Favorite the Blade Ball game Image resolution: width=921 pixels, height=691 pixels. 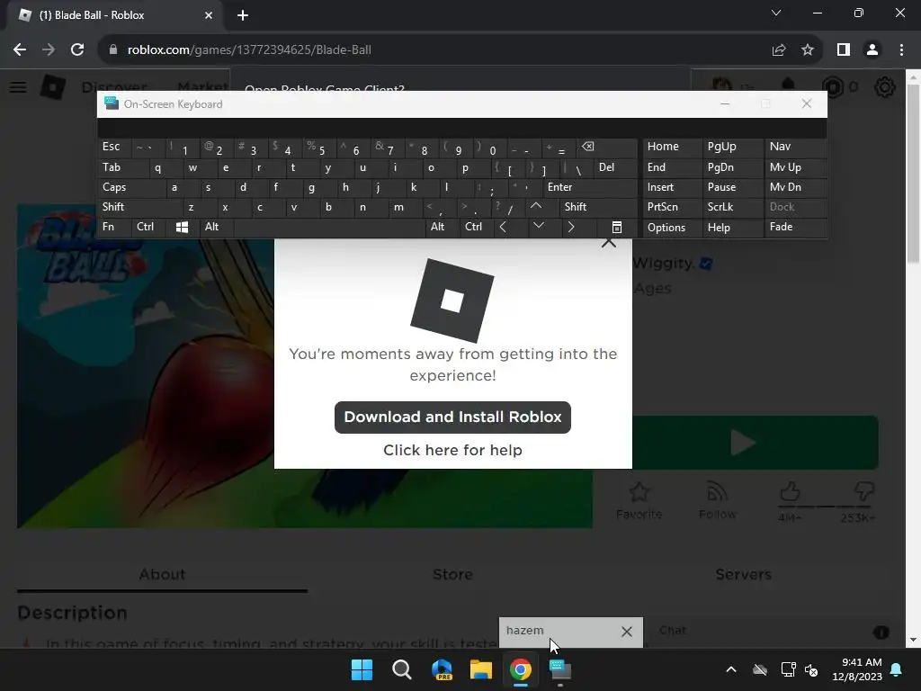[x=639, y=501]
